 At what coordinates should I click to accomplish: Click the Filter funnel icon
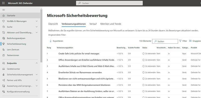[180, 41]
